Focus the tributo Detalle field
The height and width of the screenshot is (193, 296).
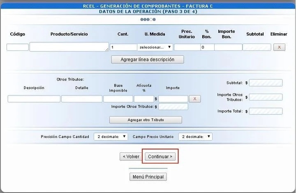82,99
